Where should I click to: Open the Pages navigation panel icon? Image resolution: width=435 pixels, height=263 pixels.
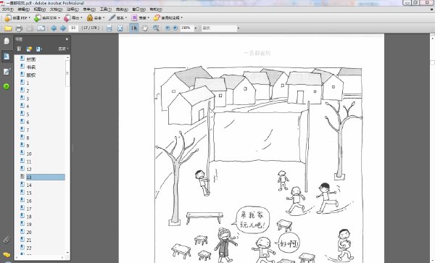[7, 41]
